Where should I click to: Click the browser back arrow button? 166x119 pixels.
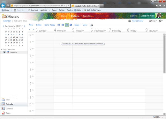point(3,5)
